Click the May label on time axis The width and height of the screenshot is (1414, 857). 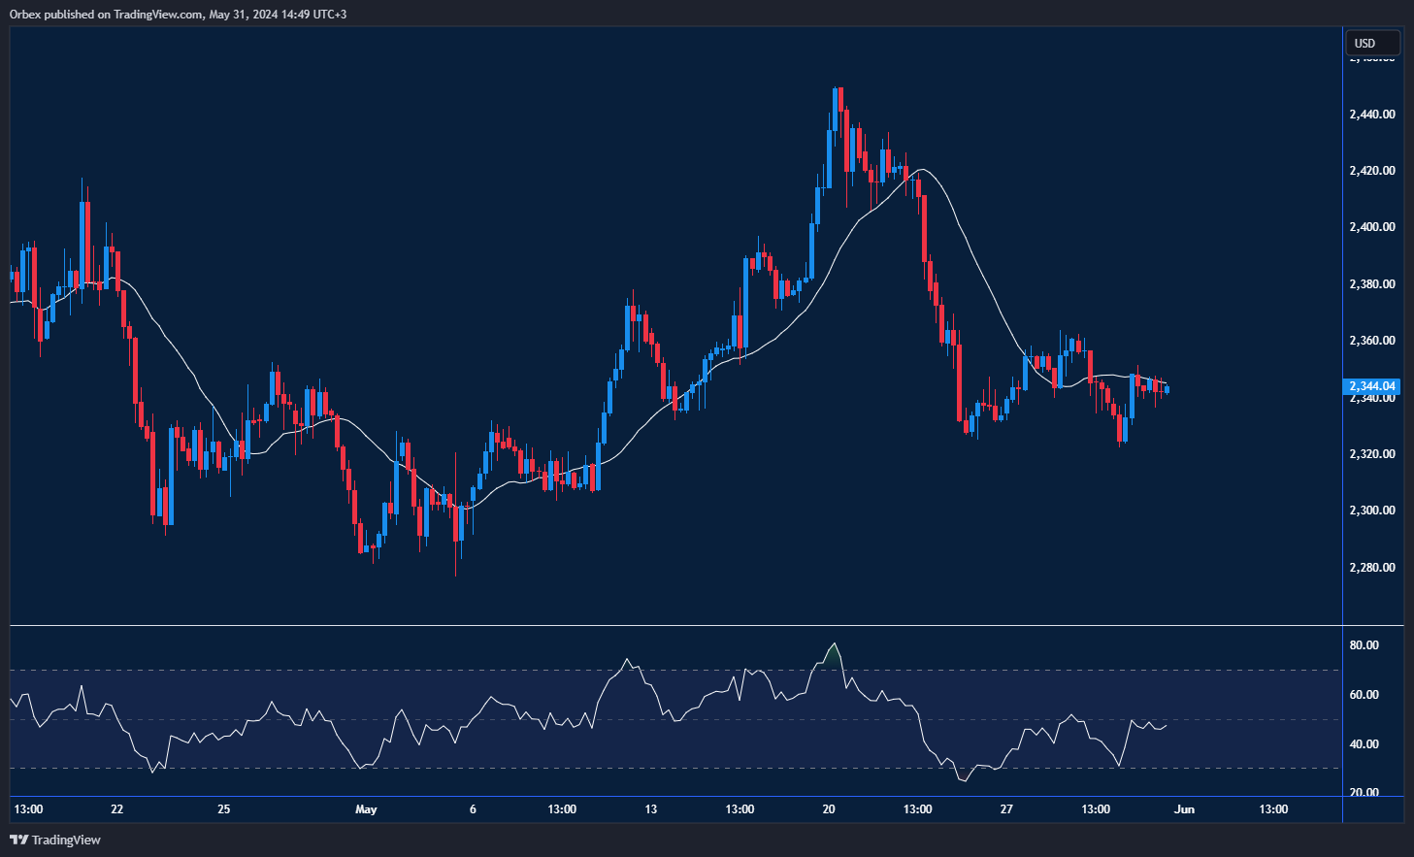tap(366, 809)
